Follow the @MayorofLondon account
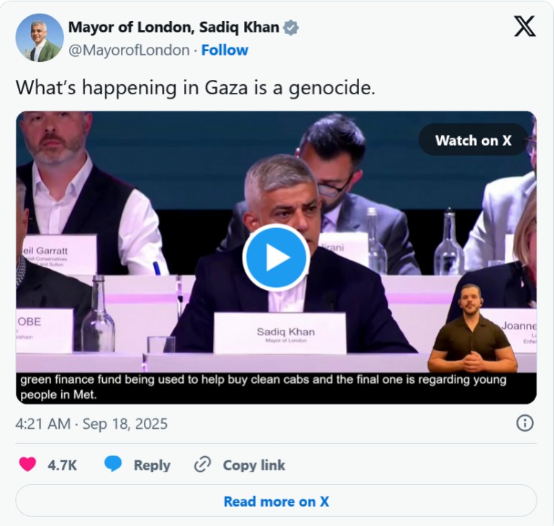This screenshot has width=554, height=526. pos(224,50)
